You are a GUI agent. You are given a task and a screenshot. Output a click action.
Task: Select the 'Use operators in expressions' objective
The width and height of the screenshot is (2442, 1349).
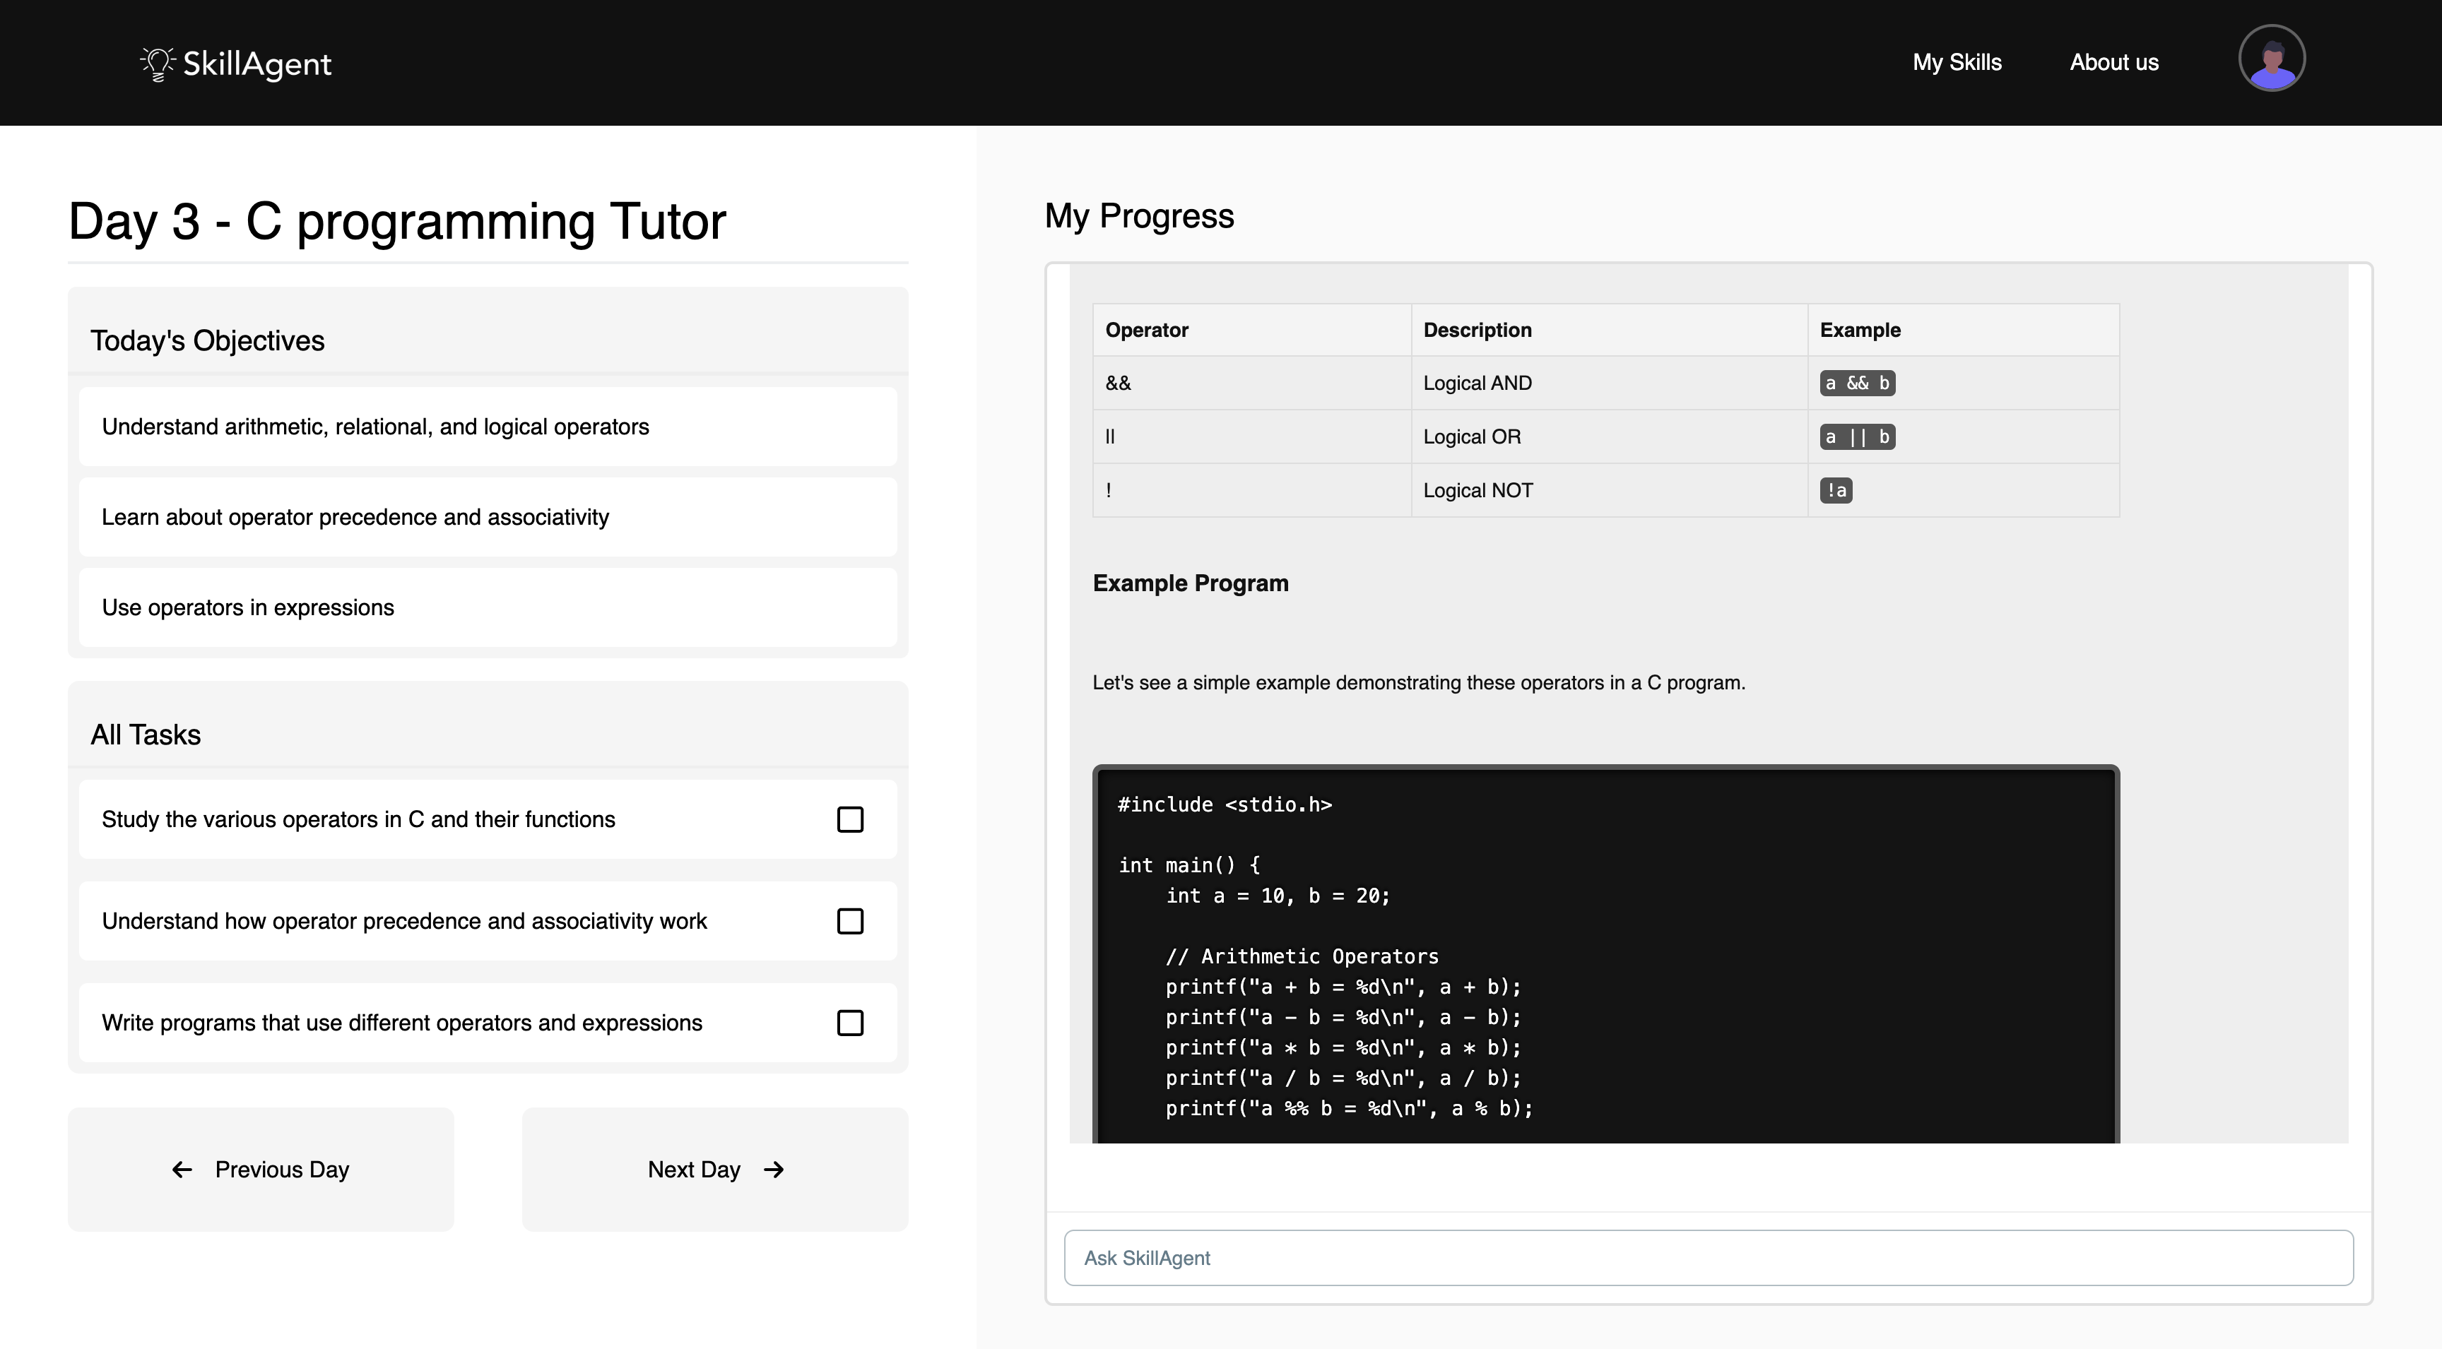(488, 607)
